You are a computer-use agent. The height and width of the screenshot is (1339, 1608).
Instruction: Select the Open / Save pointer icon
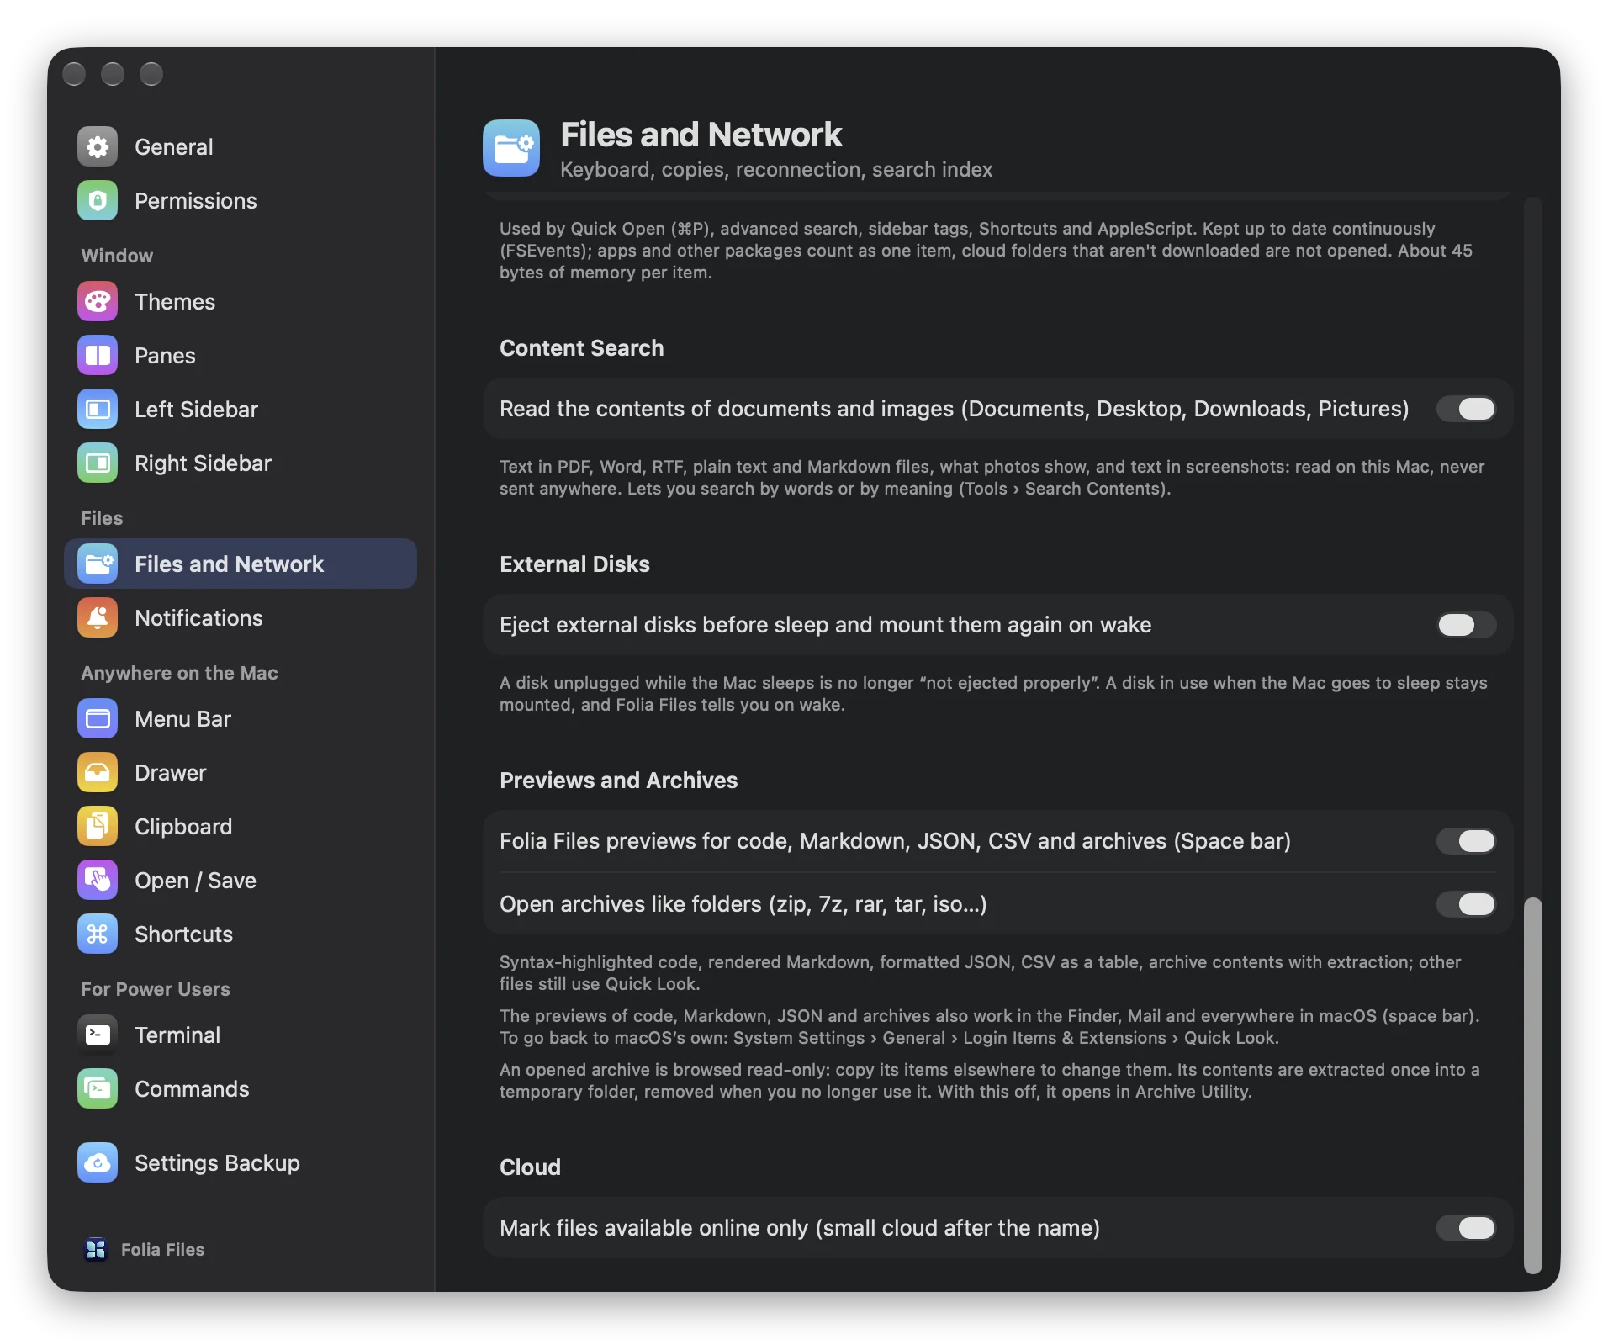pyautogui.click(x=98, y=881)
